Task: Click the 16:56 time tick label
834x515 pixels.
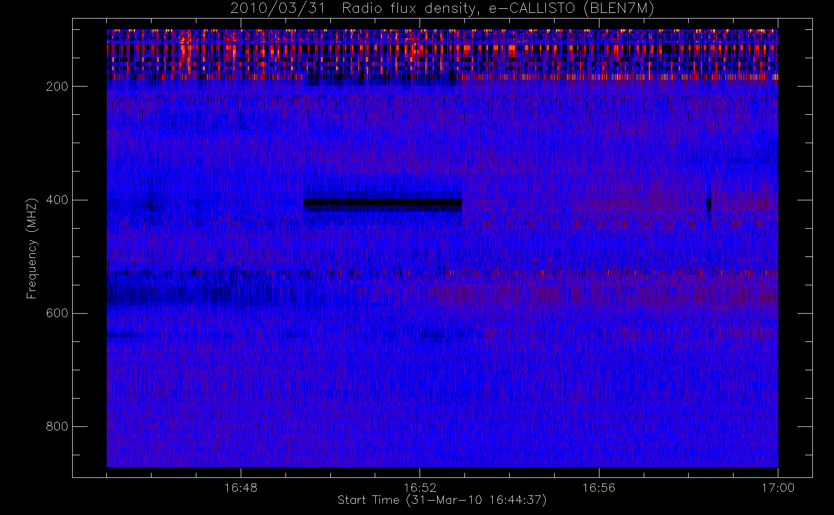Action: [599, 488]
